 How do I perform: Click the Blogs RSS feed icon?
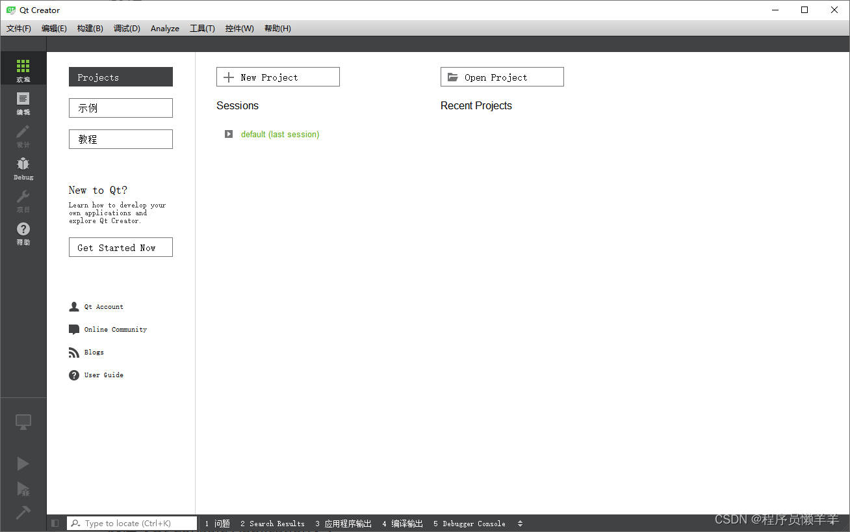pos(74,352)
